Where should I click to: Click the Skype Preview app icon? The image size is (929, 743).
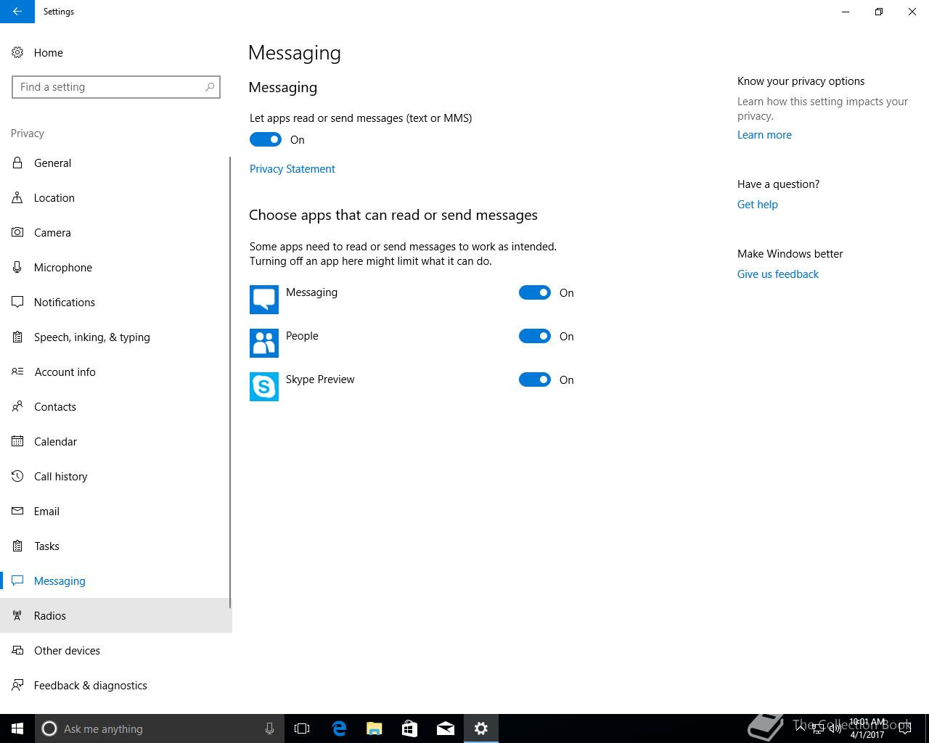(x=263, y=387)
